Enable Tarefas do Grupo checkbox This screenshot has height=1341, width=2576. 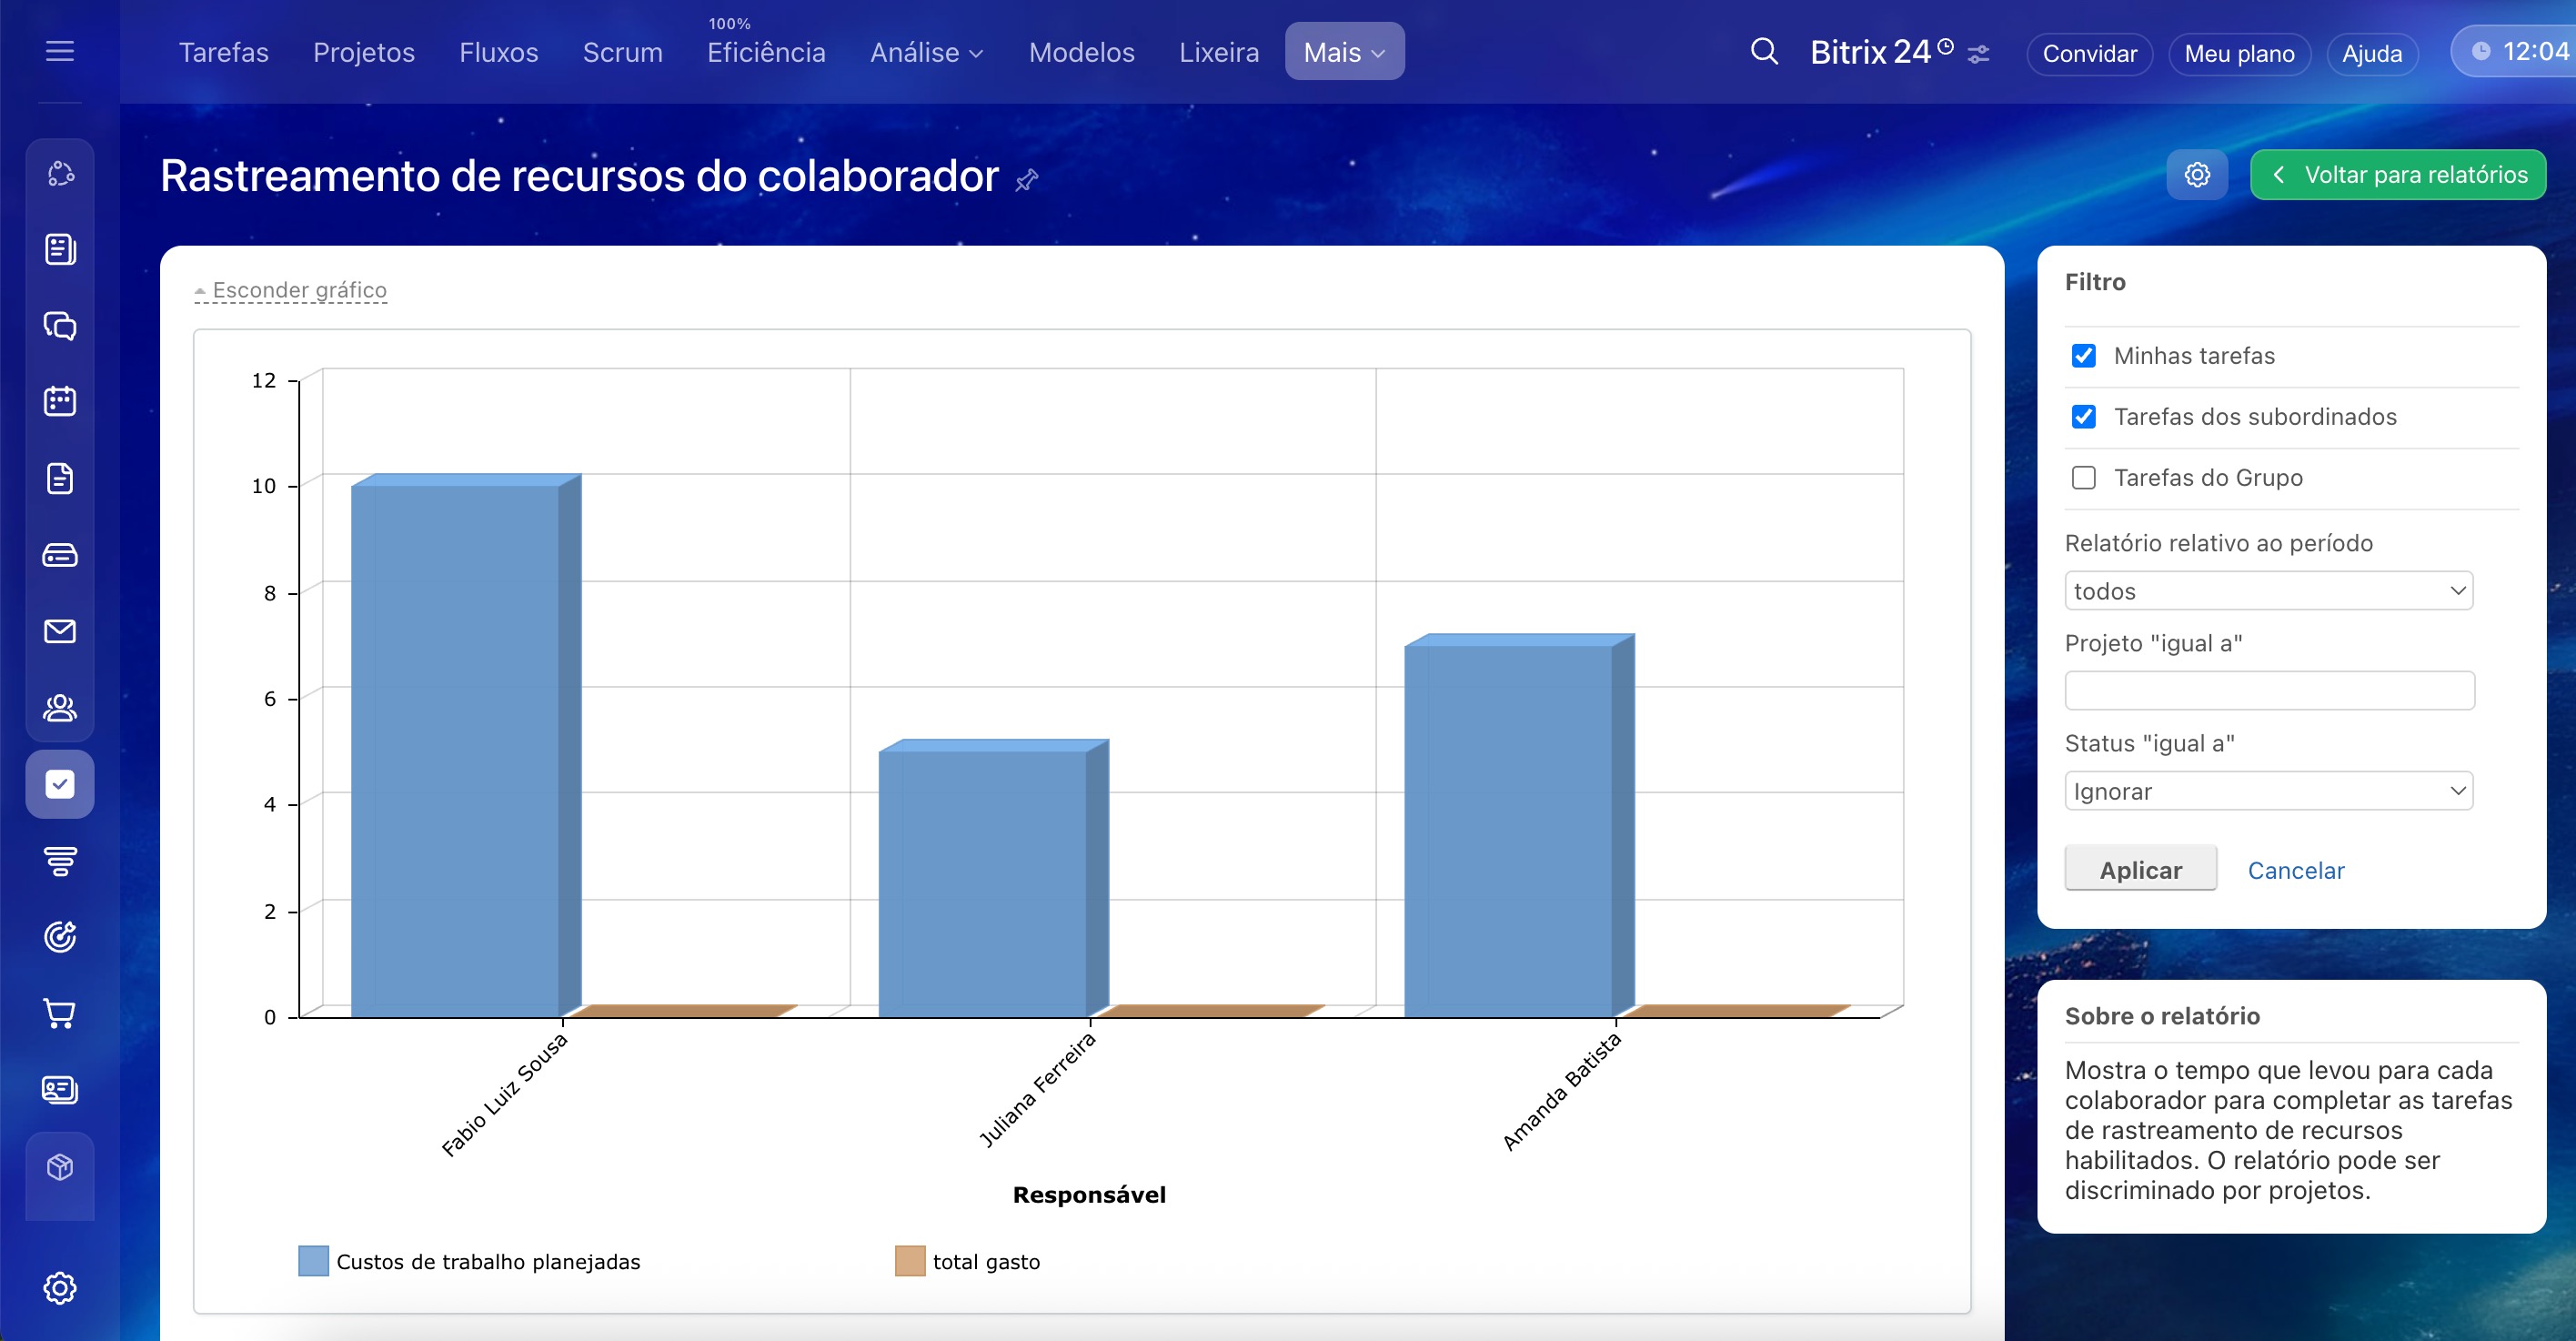tap(2084, 478)
